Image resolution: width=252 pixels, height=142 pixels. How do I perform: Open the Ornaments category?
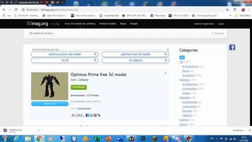pos(189,89)
